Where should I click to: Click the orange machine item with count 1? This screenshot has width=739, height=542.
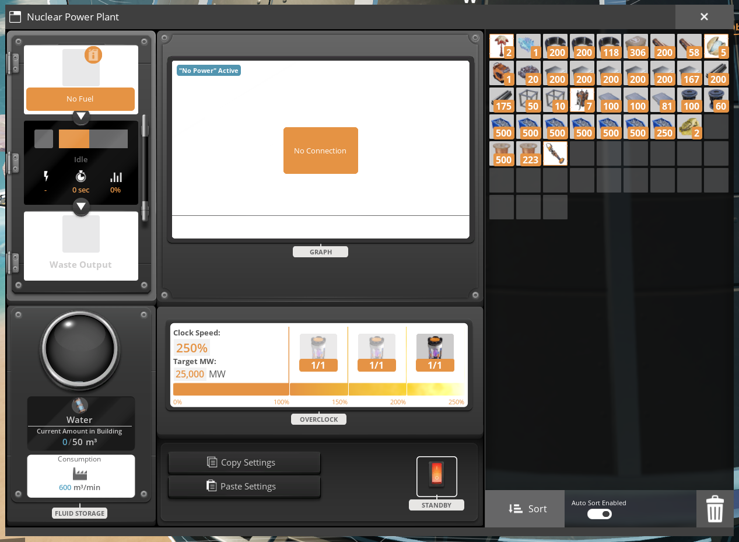click(502, 73)
